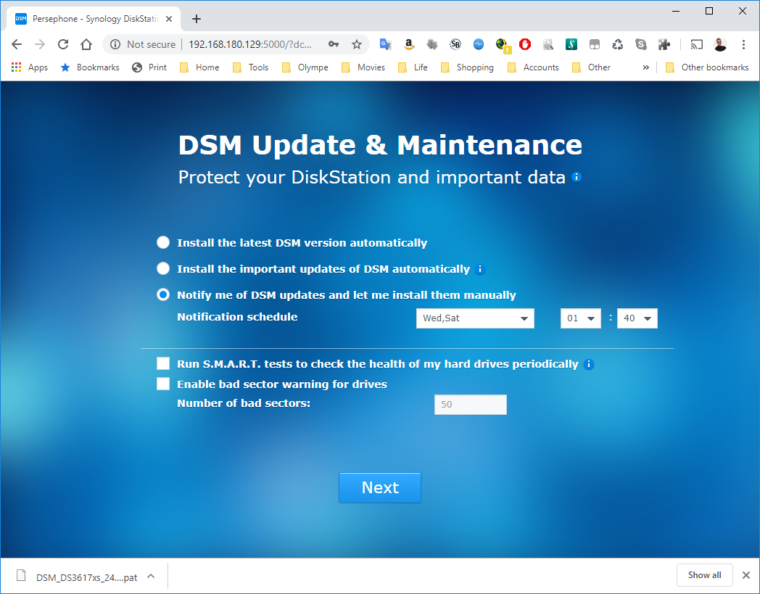The width and height of the screenshot is (760, 594).
Task: Click the Cast media icon
Action: 696,45
